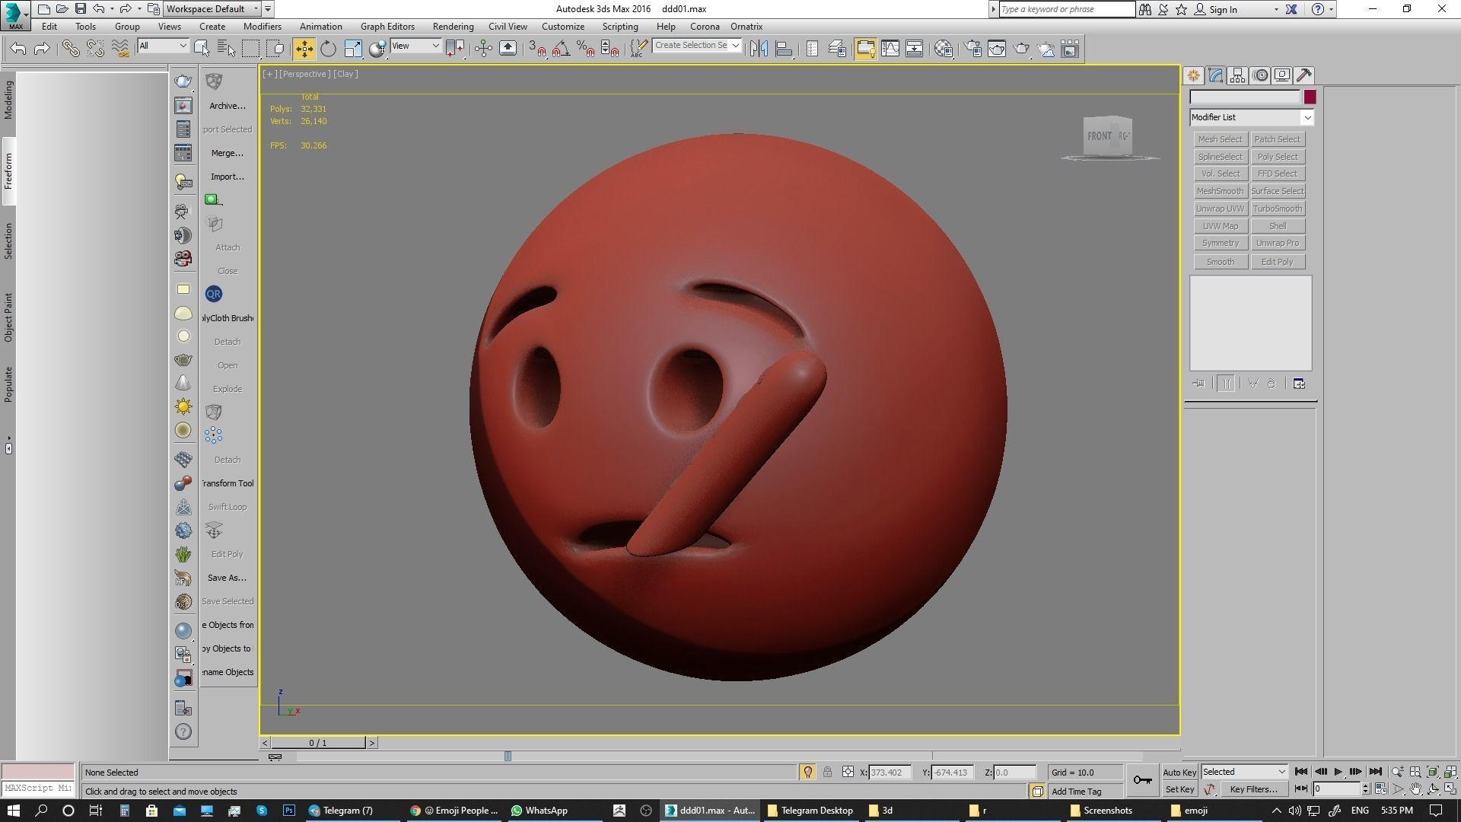Open Render Setup dialog
Viewport: 1461px width, 822px height.
tap(972, 49)
